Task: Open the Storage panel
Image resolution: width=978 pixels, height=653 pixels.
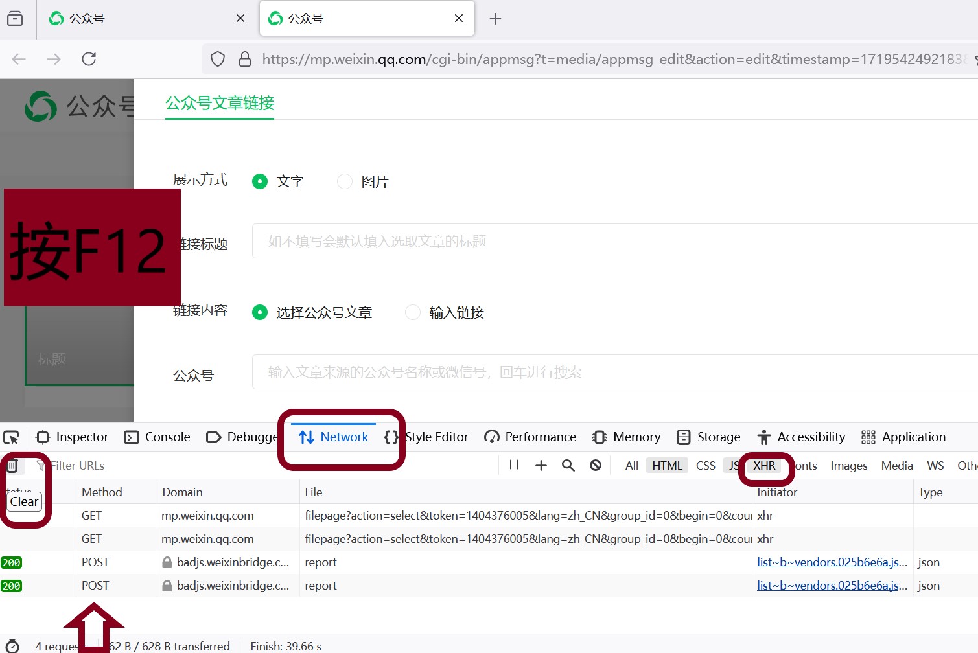Action: [708, 437]
